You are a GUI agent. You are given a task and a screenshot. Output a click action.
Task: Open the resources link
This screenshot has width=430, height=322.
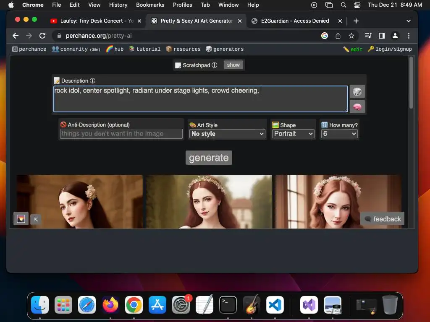(x=184, y=49)
